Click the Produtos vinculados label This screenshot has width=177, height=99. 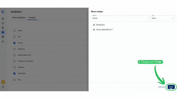[26, 61]
